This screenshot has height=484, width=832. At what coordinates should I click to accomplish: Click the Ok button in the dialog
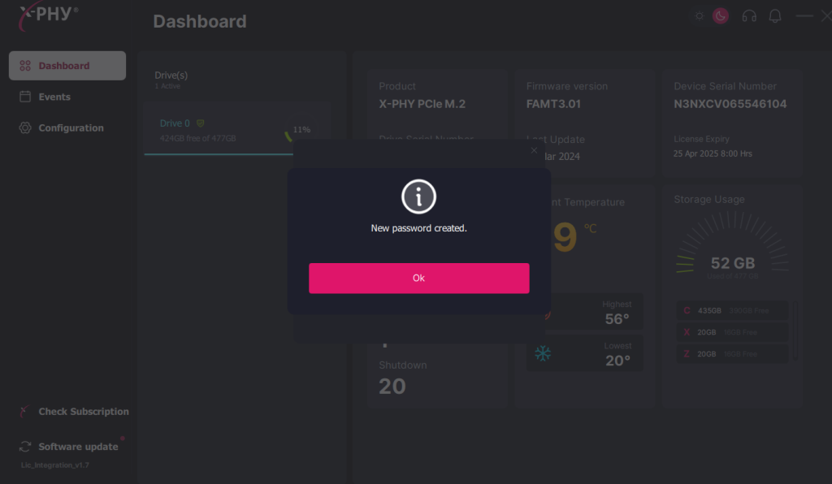point(418,278)
